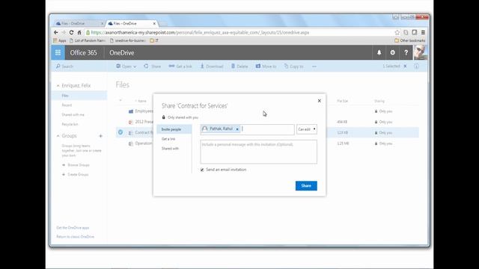Open the notifications bell
Image resolution: width=479 pixels, height=269 pixels.
[x=379, y=53]
